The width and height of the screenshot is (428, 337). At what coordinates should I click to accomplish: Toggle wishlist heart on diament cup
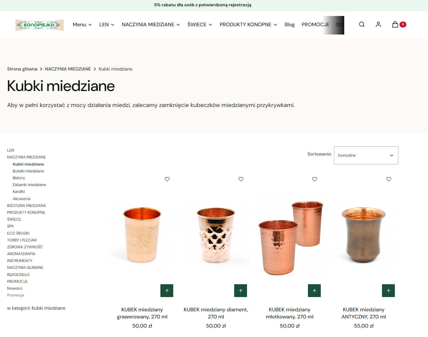[x=241, y=179]
